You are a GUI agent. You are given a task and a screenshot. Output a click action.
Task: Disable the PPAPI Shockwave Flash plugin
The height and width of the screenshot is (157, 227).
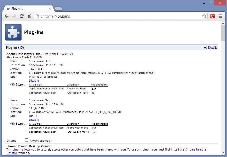pos(34,81)
